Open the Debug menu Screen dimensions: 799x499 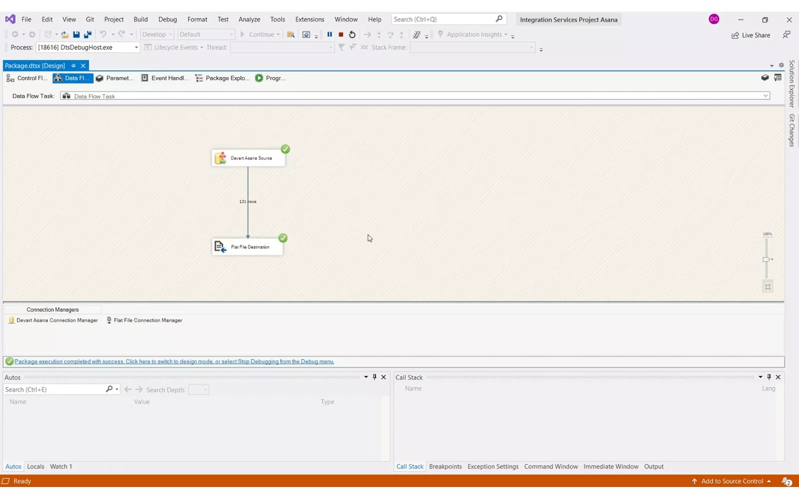tap(167, 19)
